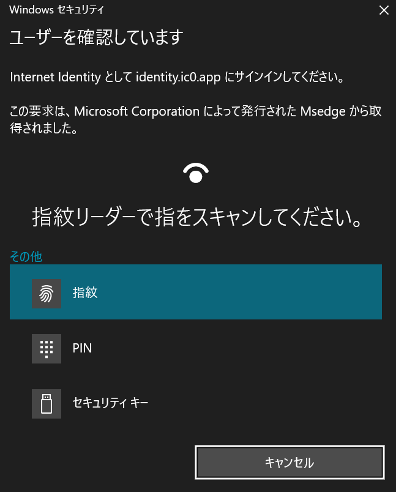This screenshot has width=396, height=492.
Task: Click the identity.ic0.app domain text
Action: [x=178, y=77]
